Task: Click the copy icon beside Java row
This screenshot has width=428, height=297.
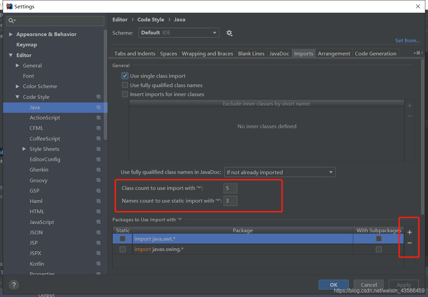Action: (98, 107)
